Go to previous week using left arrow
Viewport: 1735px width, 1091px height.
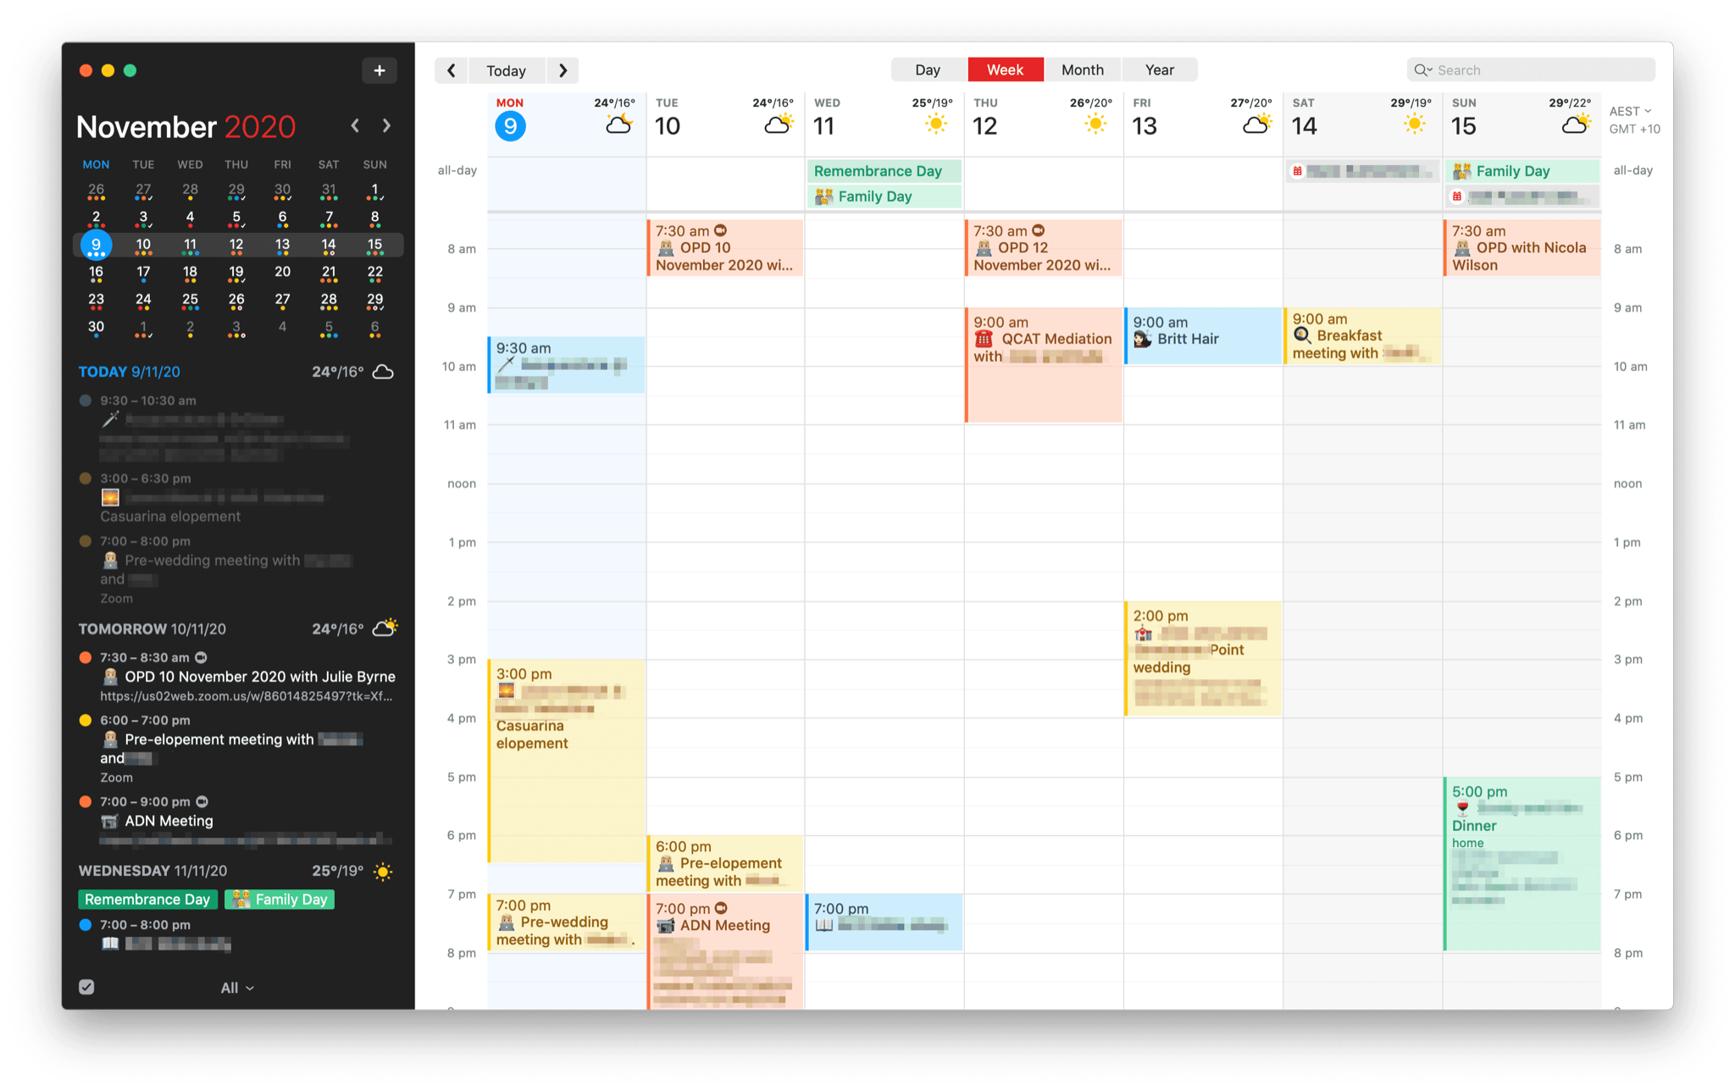point(452,70)
